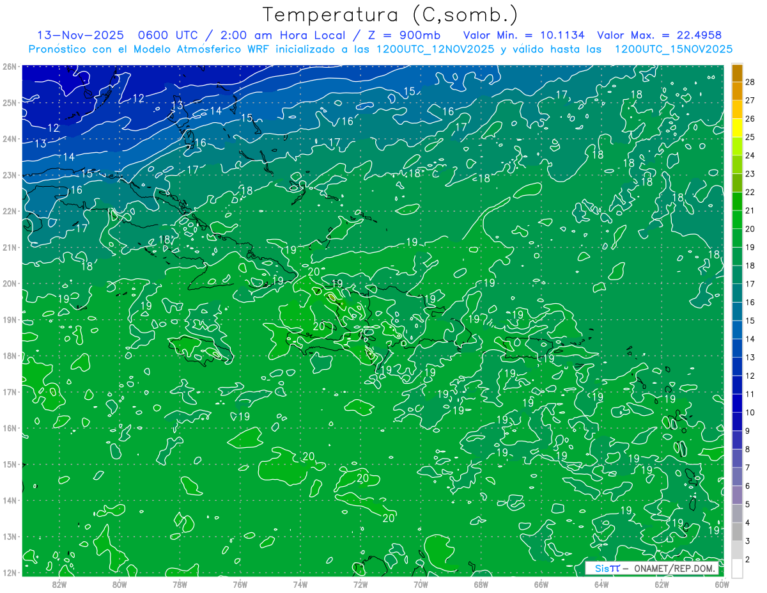This screenshot has width=767, height=593.
Task: Click the yellow band between 25 and 26 on scale
Action: pos(738,128)
